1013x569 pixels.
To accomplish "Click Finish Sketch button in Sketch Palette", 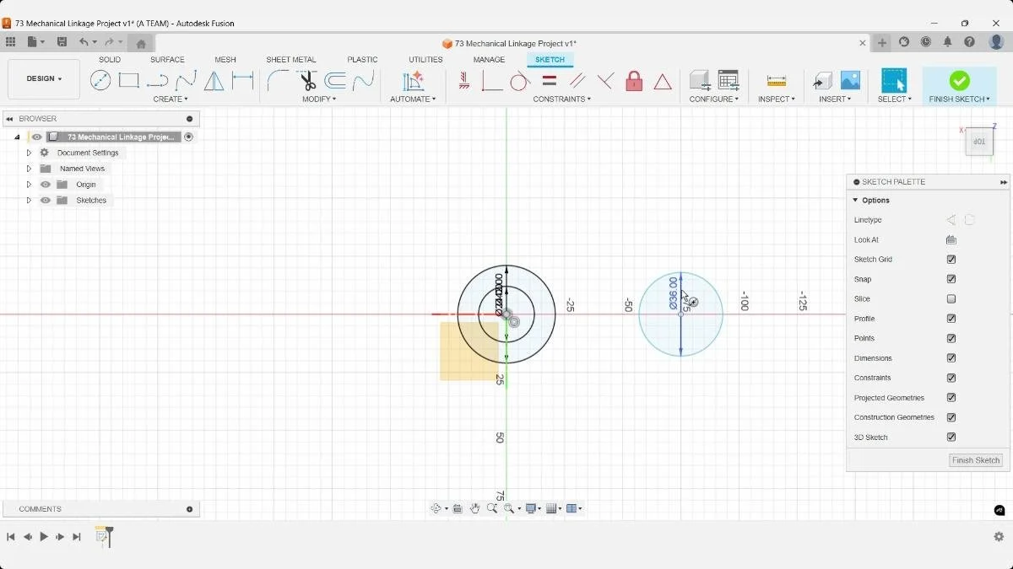I will (x=976, y=460).
